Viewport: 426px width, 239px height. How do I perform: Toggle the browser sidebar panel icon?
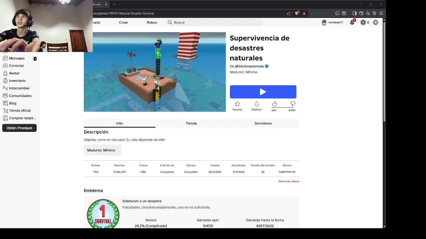(354, 13)
